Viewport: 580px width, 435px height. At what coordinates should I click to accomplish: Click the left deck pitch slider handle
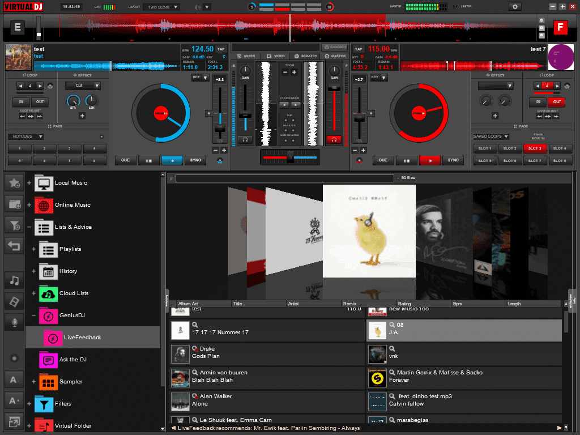pyautogui.click(x=220, y=128)
